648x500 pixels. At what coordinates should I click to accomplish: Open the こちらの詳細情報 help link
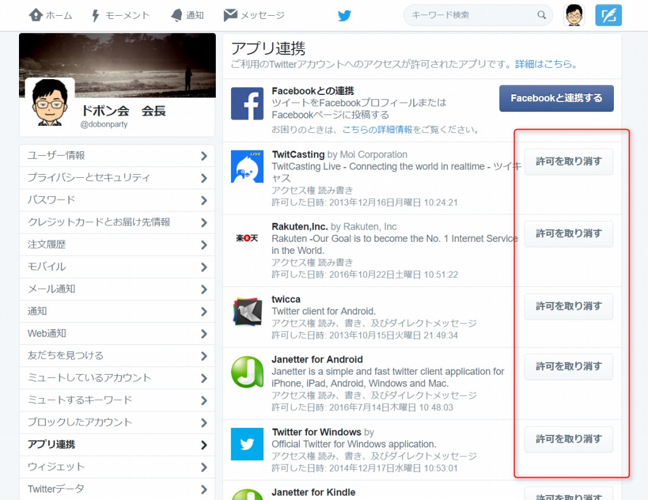pos(377,130)
